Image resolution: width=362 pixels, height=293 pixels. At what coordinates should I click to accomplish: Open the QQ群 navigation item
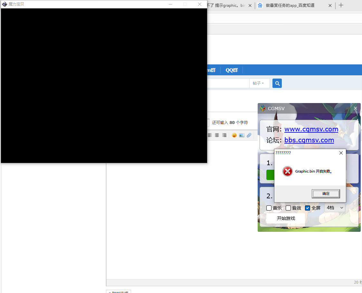(232, 70)
